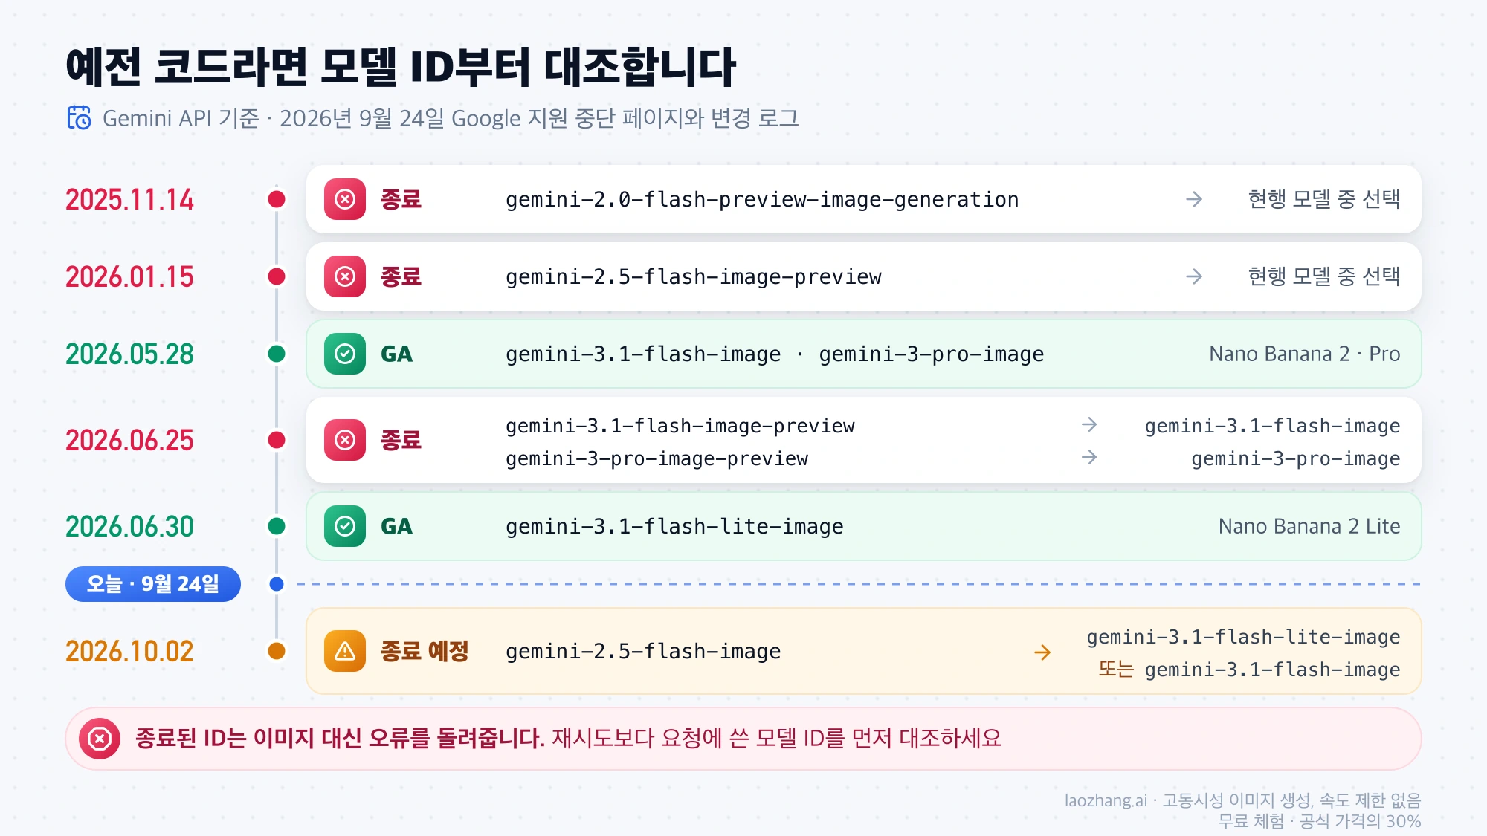The height and width of the screenshot is (836, 1487).
Task: Click 현행 모델 중 선택 in the 2025.11.14 row
Action: pyautogui.click(x=1324, y=199)
